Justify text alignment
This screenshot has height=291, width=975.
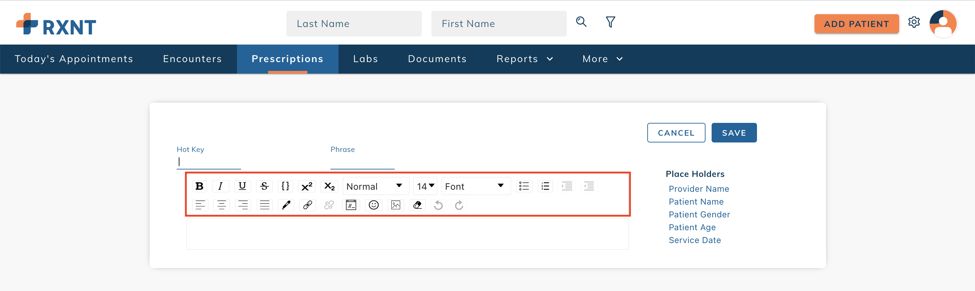(264, 205)
